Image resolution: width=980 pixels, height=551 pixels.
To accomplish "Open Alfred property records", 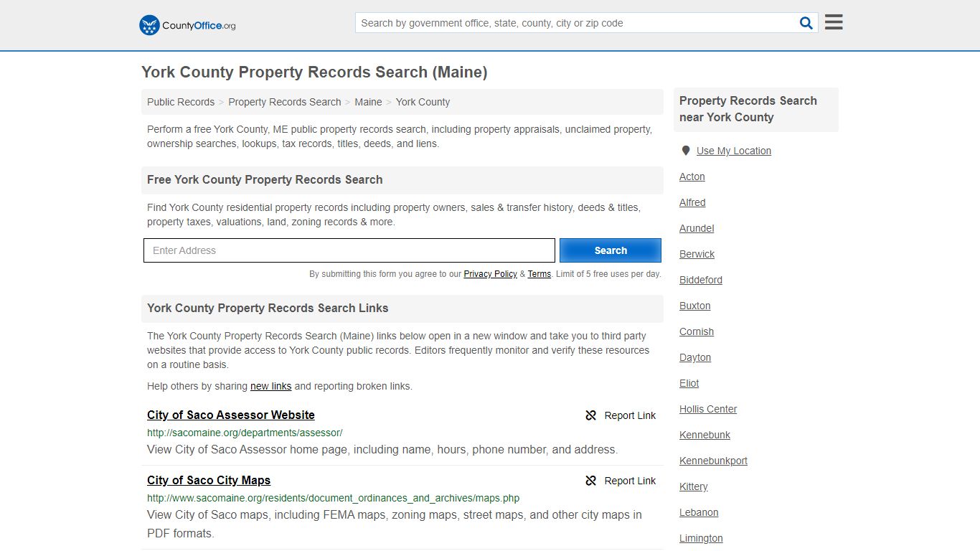I will tap(692, 202).
